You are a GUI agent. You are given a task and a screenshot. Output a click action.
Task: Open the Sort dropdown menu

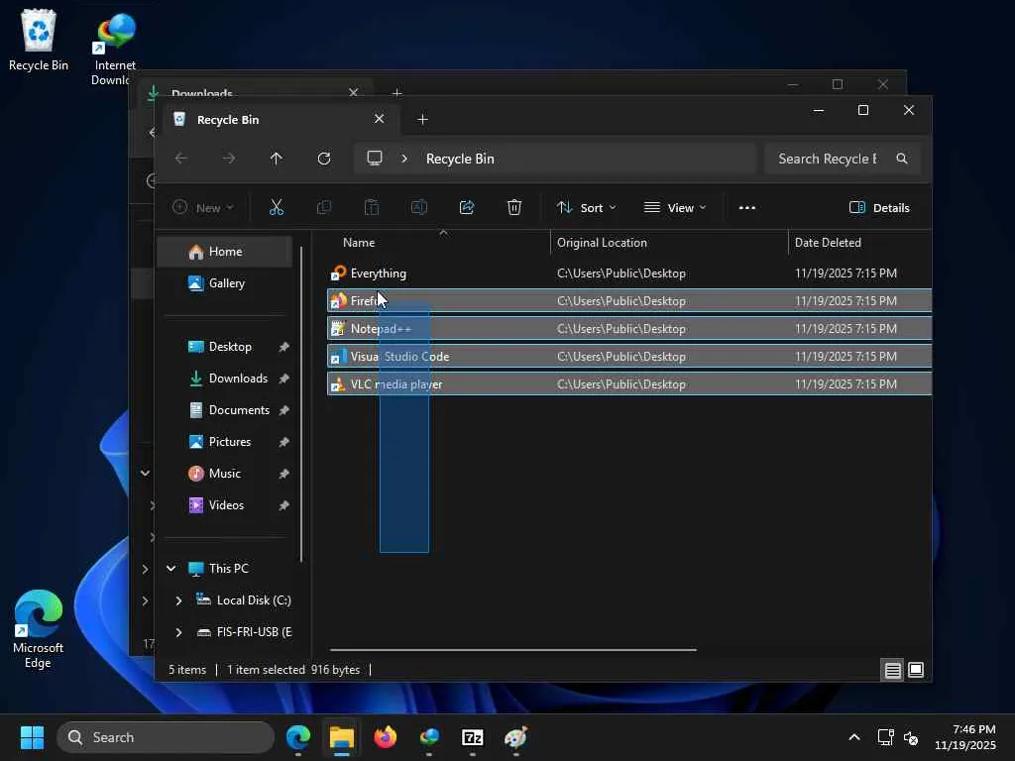(x=586, y=207)
